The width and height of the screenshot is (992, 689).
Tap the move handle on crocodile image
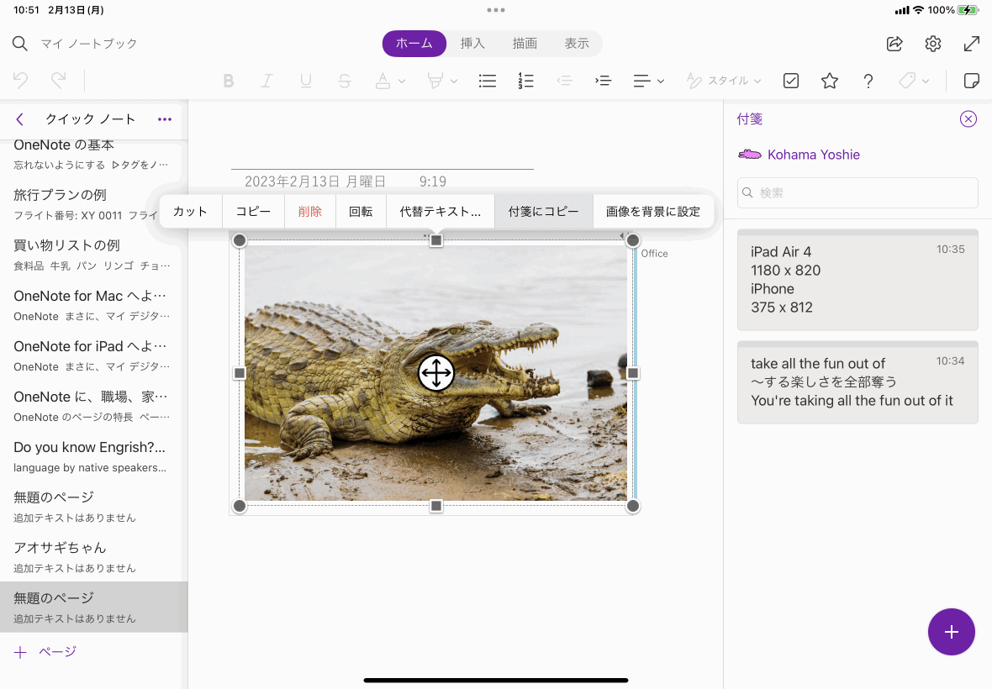click(x=436, y=373)
